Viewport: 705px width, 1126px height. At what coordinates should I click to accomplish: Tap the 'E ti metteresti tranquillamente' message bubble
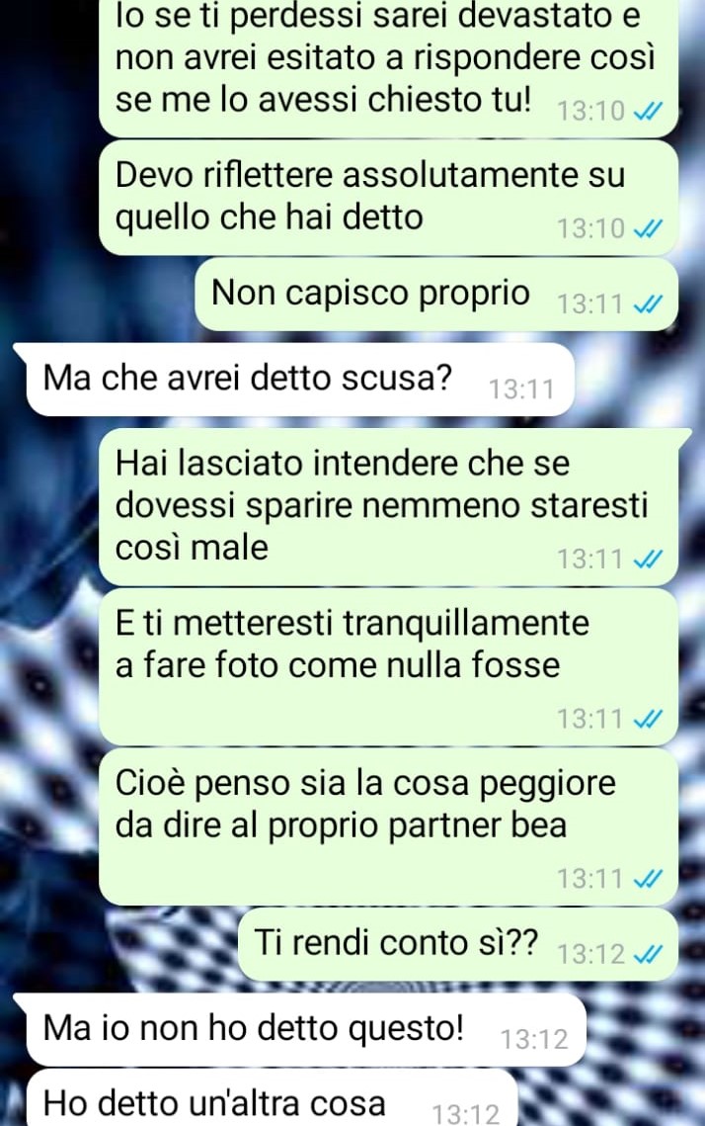coord(388,667)
